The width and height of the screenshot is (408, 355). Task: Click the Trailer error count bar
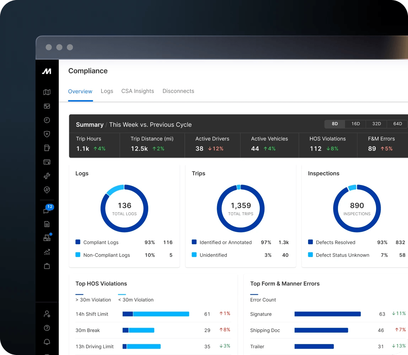[314, 346]
